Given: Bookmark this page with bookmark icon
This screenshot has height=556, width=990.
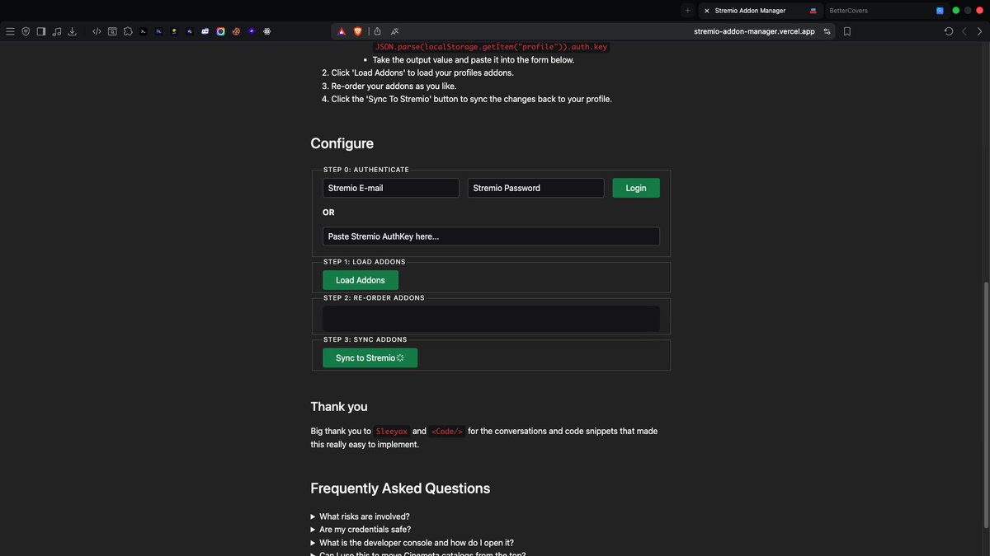Looking at the screenshot, I should [x=847, y=31].
